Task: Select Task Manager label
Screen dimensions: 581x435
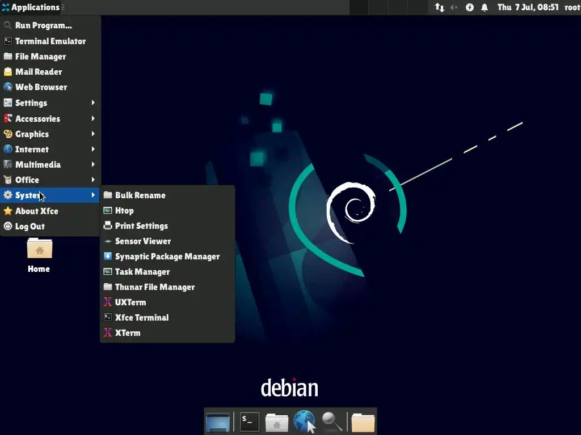Action: coord(142,272)
